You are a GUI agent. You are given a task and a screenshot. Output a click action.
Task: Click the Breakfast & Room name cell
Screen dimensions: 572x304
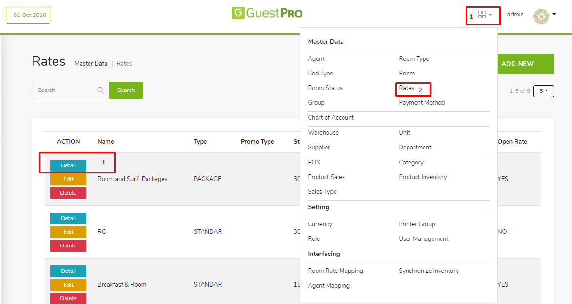click(122, 284)
